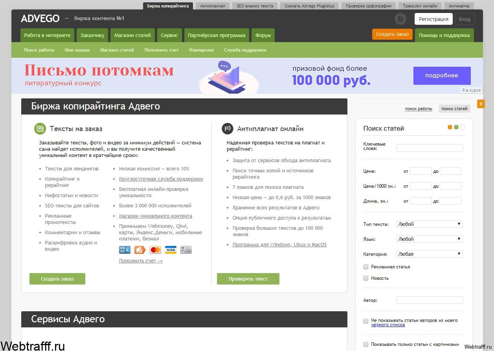Image resolution: width=494 pixels, height=351 pixels.
Task: Select Биржа копирайтинга top tab
Action: pos(168,6)
